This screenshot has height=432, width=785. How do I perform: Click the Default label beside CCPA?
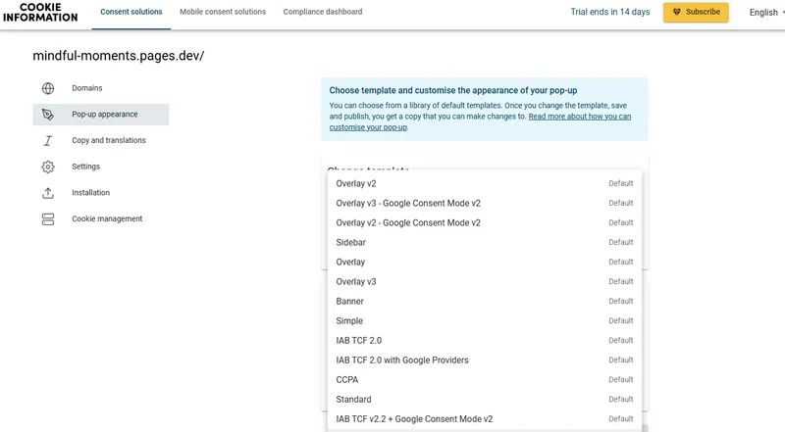621,379
